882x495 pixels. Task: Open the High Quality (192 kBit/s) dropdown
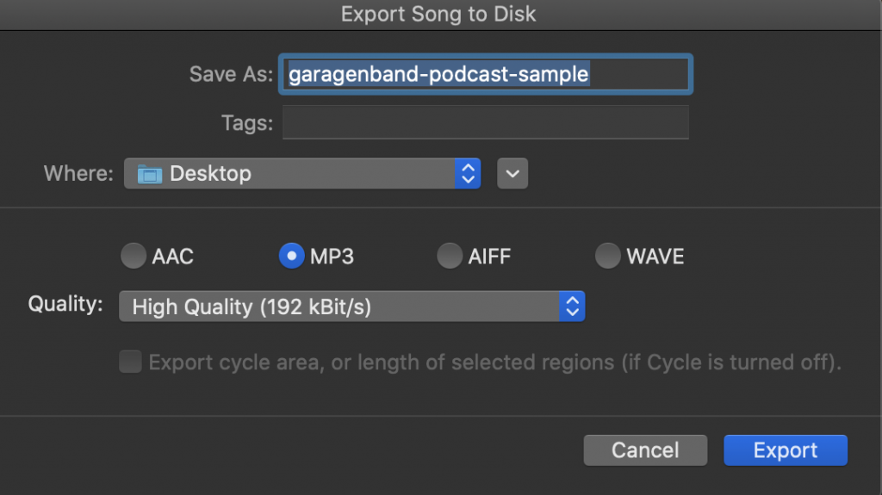point(351,306)
